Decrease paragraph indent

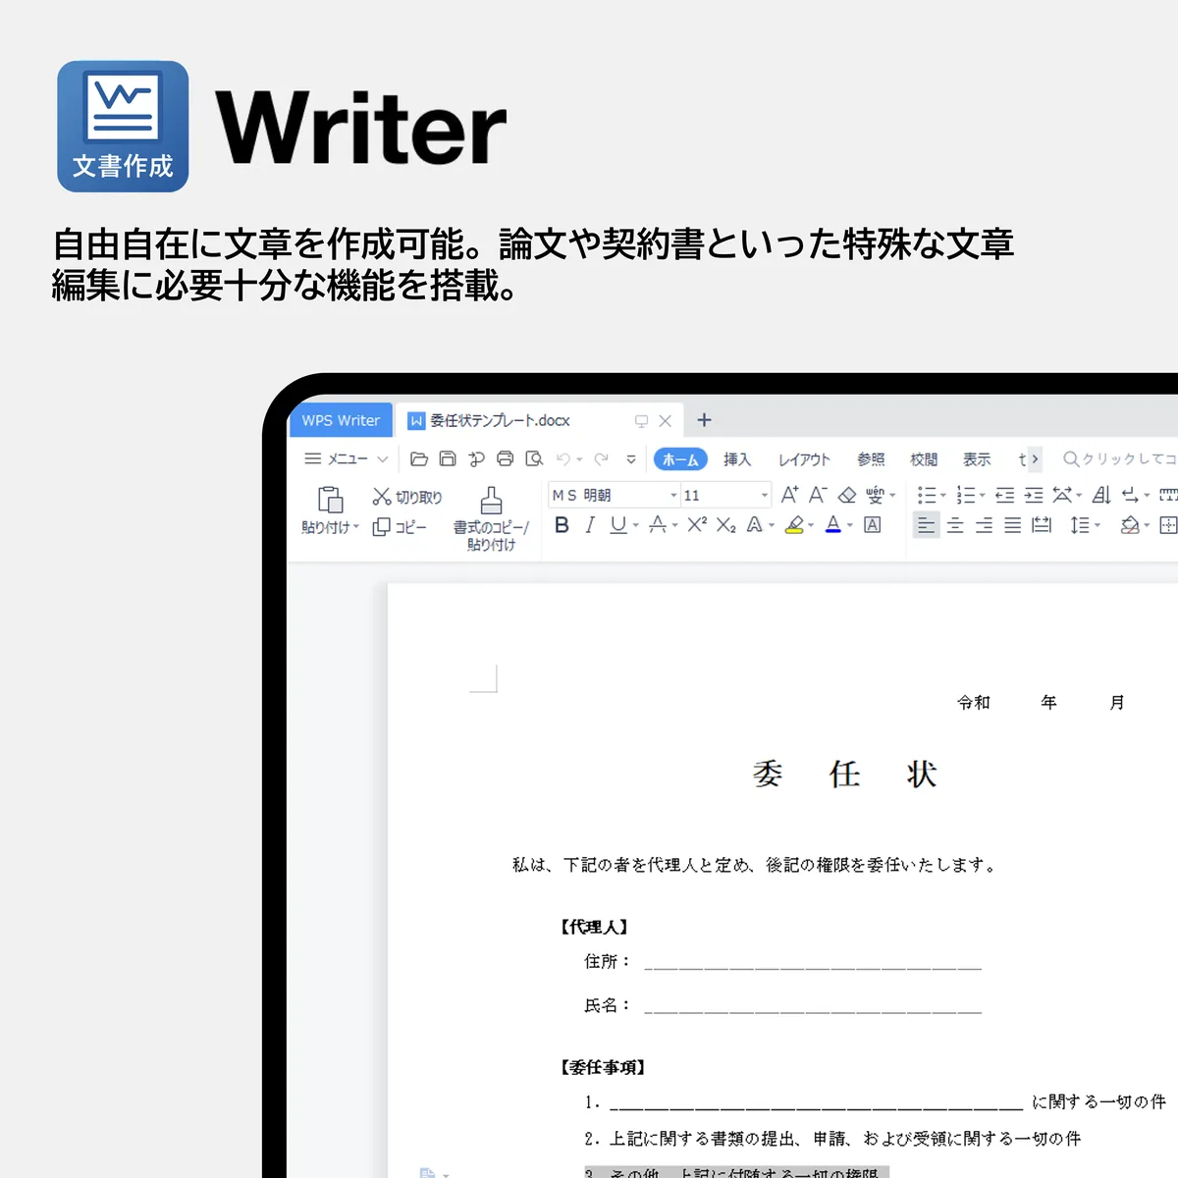(1004, 495)
